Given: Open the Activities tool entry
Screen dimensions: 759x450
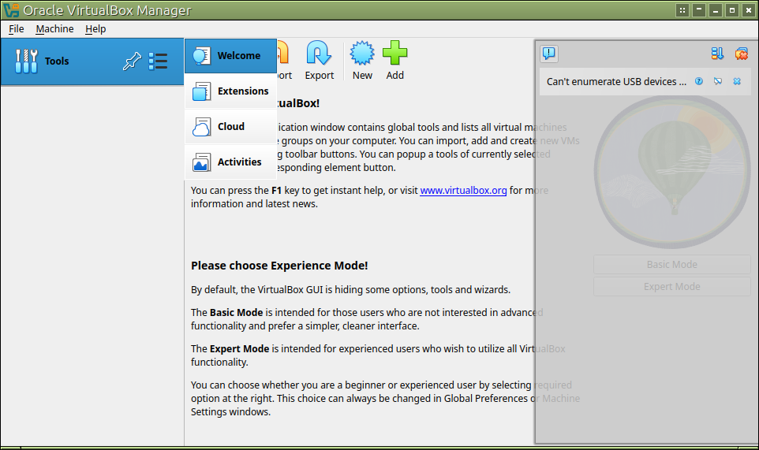Looking at the screenshot, I should coord(230,162).
